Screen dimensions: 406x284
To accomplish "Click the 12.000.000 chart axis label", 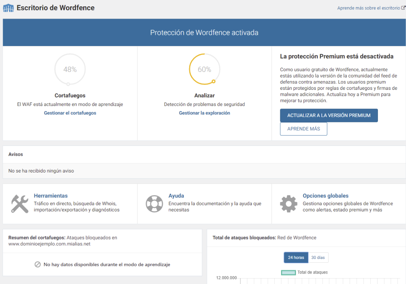I will click(226, 278).
